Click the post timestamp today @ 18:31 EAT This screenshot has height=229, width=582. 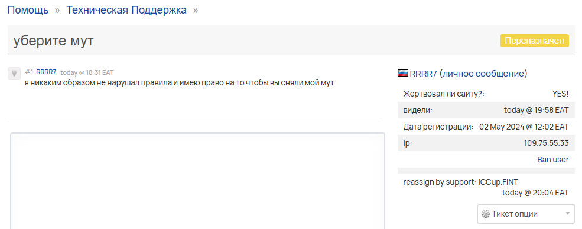click(87, 72)
